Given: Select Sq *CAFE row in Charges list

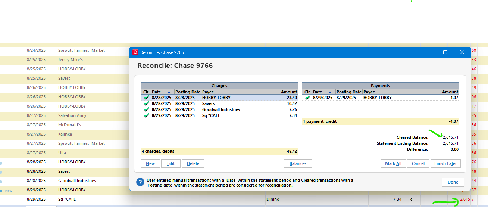Looking at the screenshot, I should [219, 115].
